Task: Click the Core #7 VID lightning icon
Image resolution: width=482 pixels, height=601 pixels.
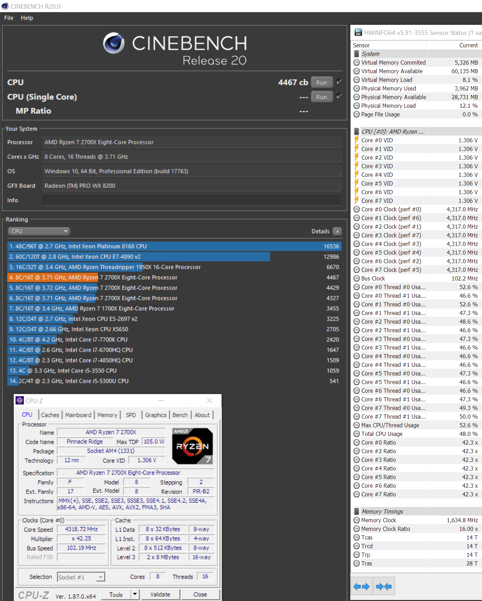Action: pyautogui.click(x=357, y=200)
